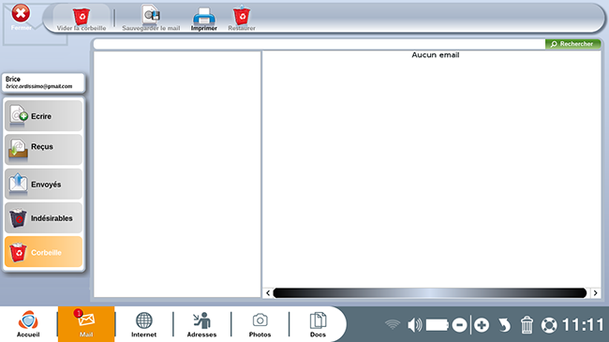Screen dimensions: 609x342
Task: Click the trash bin icon in system bar
Action: [x=527, y=325]
